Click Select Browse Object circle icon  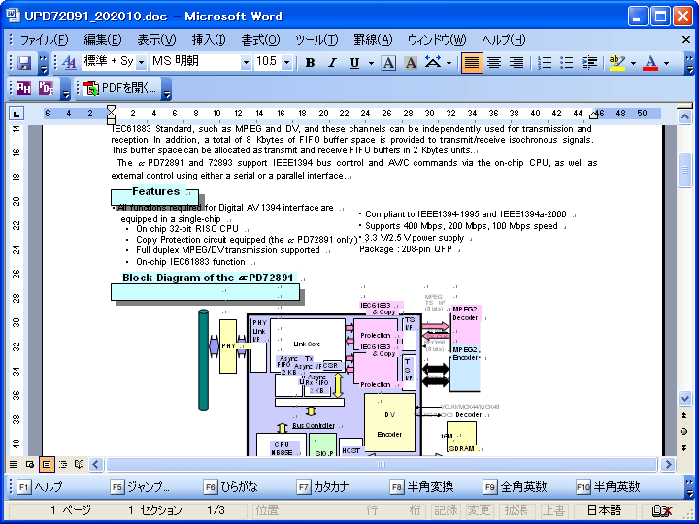pos(684,432)
